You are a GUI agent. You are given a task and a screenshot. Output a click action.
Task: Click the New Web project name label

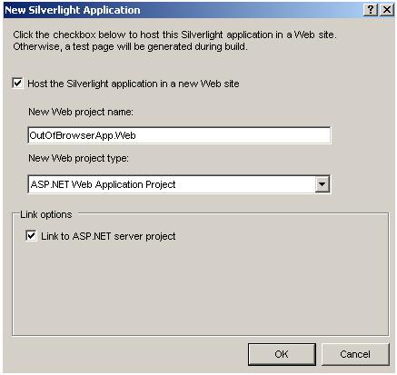point(81,112)
